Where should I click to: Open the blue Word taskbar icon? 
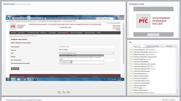coord(29,79)
